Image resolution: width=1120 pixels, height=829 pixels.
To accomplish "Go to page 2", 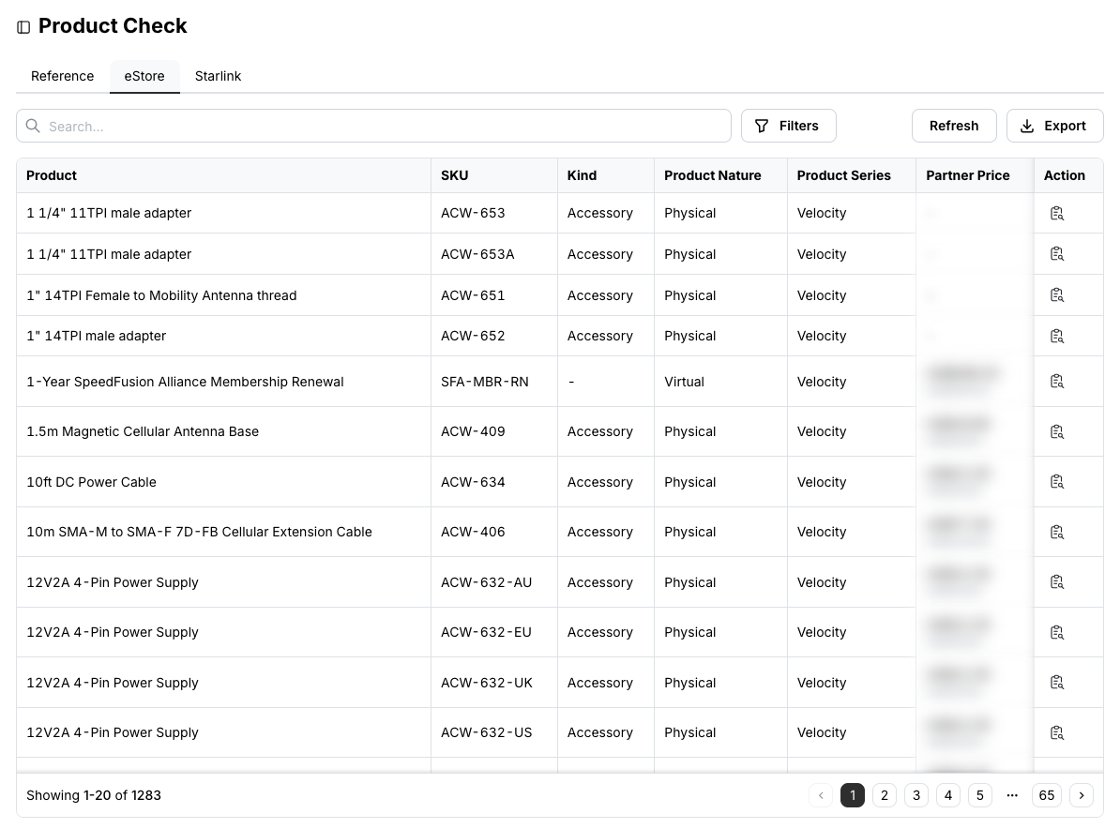I will [x=885, y=795].
